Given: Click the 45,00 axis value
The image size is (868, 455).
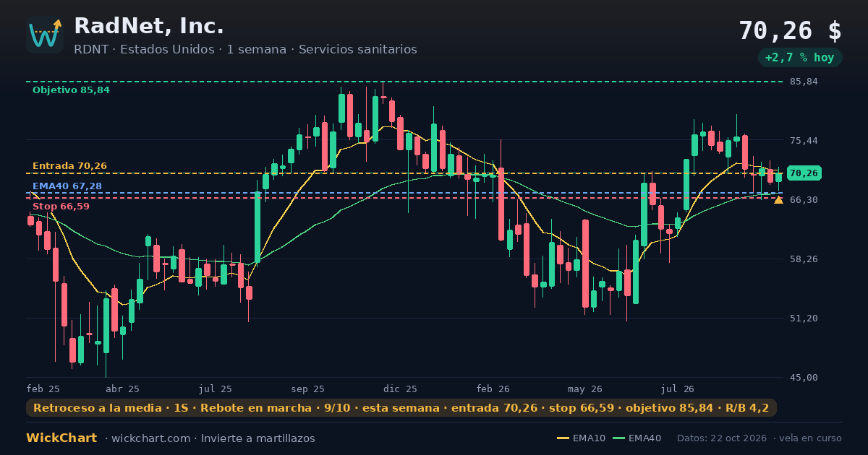Looking at the screenshot, I should click(x=804, y=377).
